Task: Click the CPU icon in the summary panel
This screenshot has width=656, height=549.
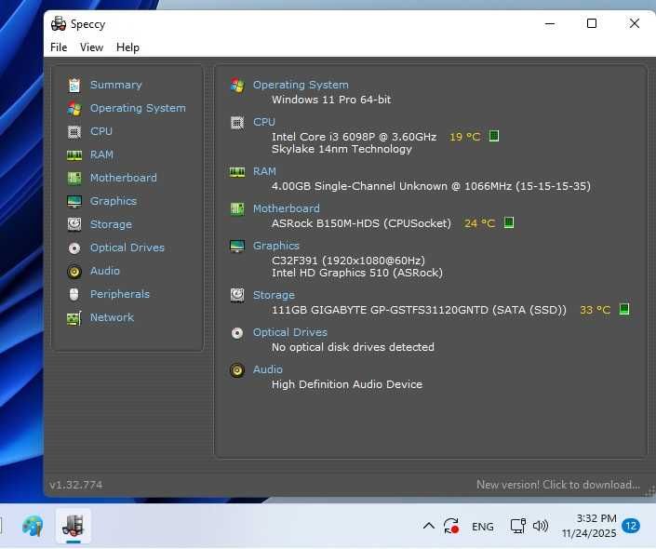Action: [x=237, y=123]
